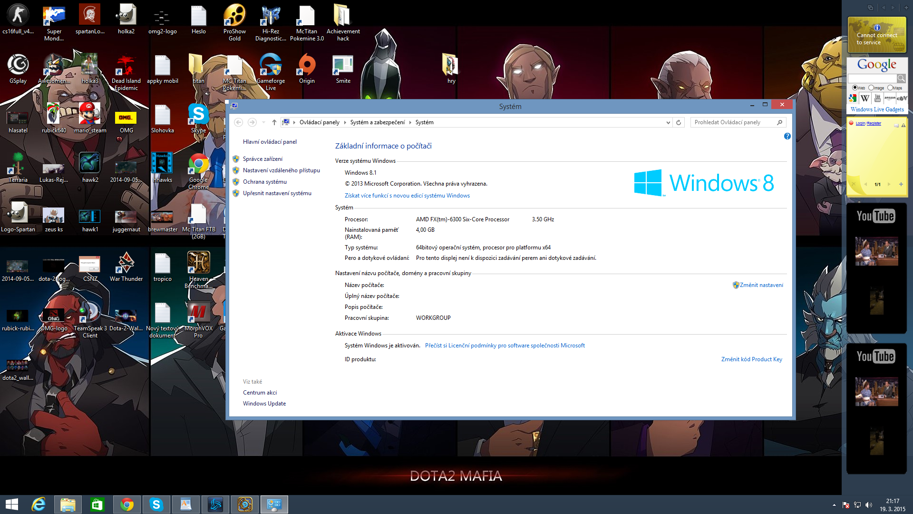Viewport: 913px width, 514px height.
Task: Select the Image radio button in Google gadget
Action: [871, 88]
